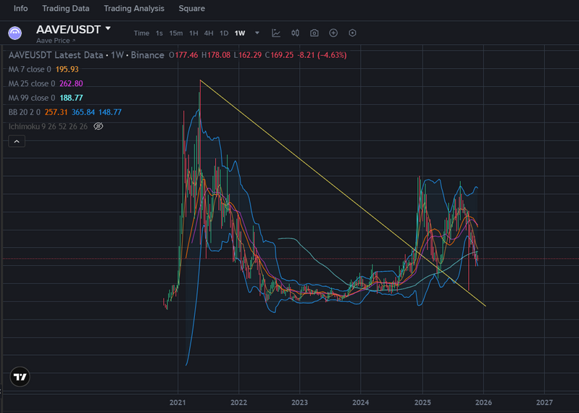The height and width of the screenshot is (413, 579).
Task: Go to the Square tab
Action: (191, 9)
